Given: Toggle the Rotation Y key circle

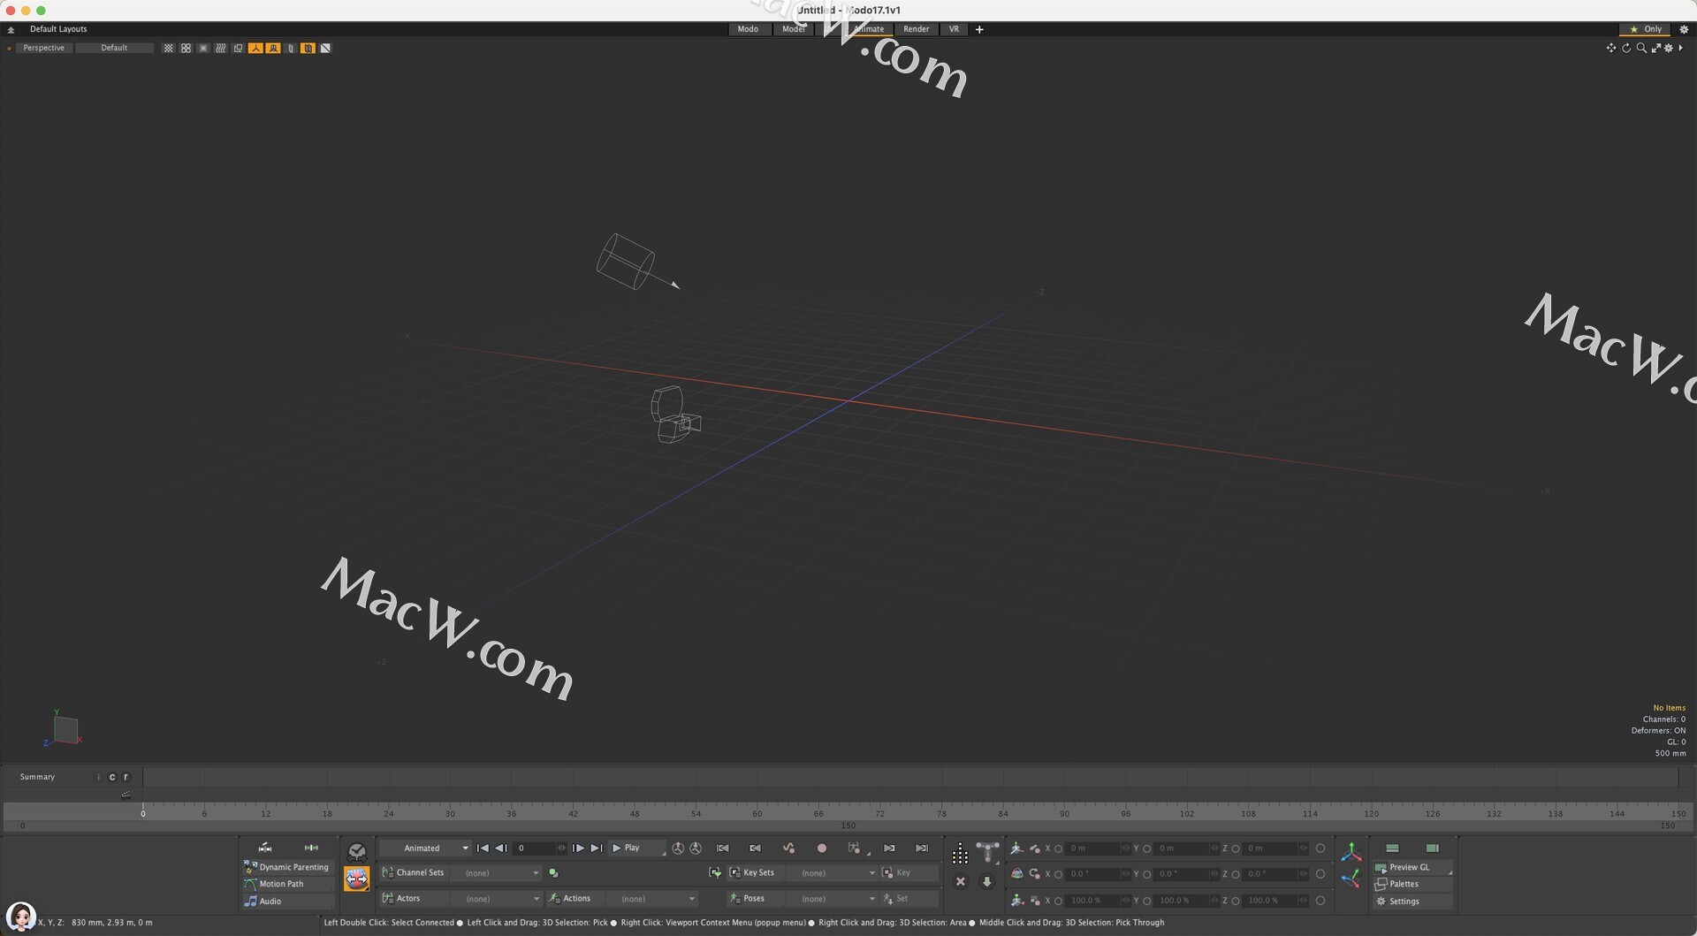Looking at the screenshot, I should (x=1146, y=874).
